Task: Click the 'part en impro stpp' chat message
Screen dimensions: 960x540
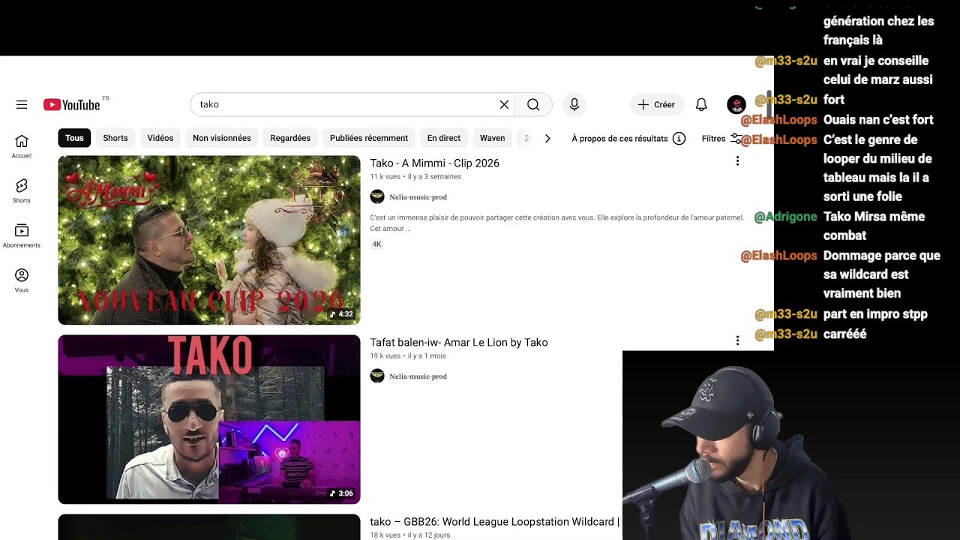Action: coord(875,314)
